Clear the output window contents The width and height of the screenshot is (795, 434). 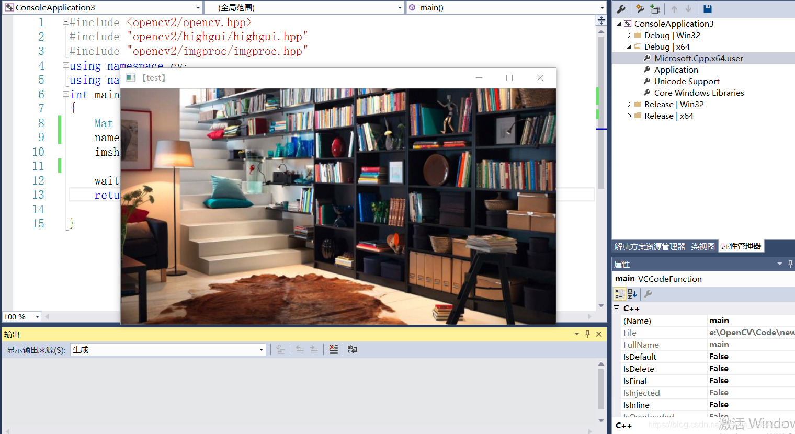(x=334, y=349)
